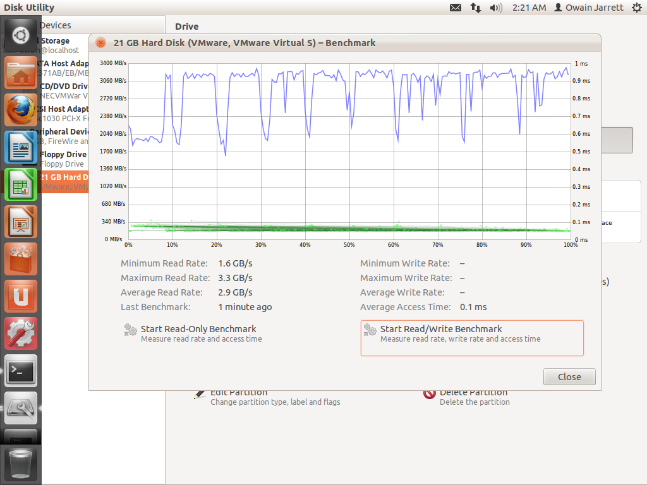This screenshot has width=647, height=485.
Task: Open LibreOffice Impress from the launcher
Action: click(x=21, y=222)
